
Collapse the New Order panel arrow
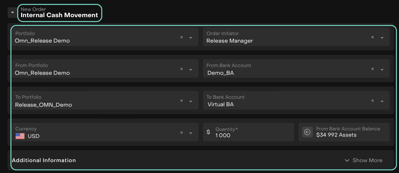coord(12,12)
